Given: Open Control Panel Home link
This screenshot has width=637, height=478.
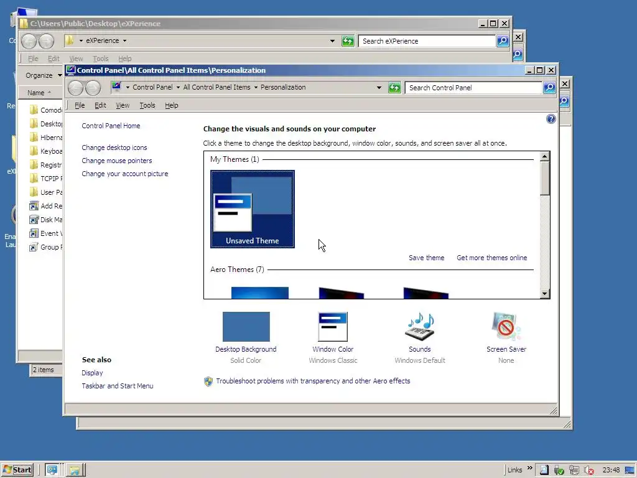Looking at the screenshot, I should [x=111, y=126].
